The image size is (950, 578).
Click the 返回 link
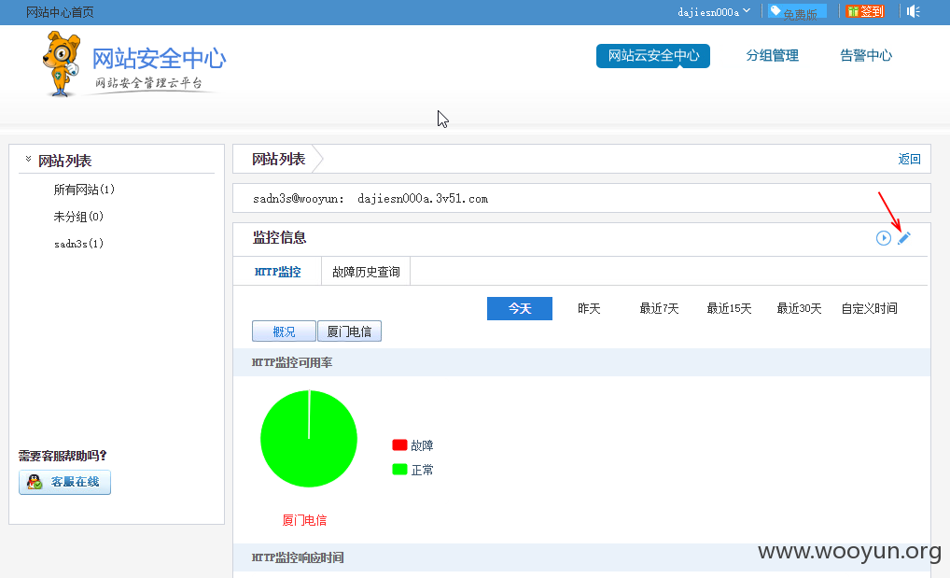[909, 159]
